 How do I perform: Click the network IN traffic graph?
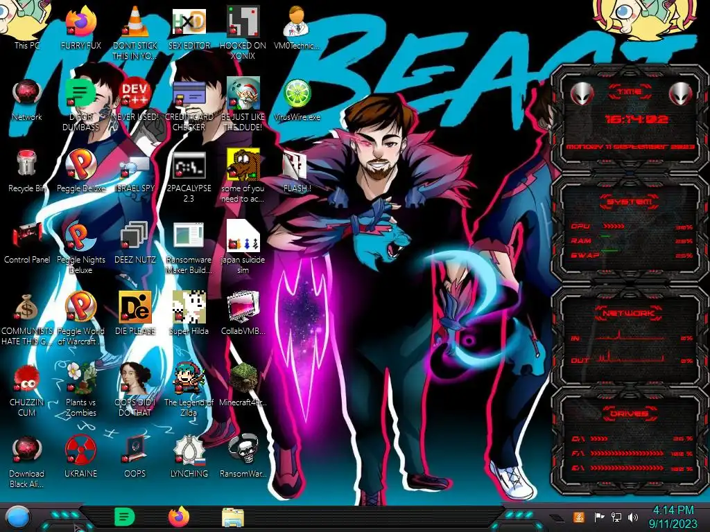pos(630,336)
